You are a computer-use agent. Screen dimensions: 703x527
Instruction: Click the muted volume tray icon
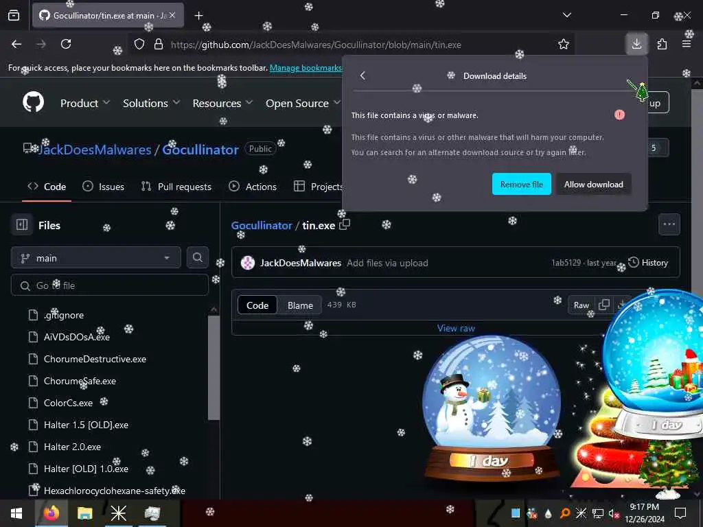pyautogui.click(x=614, y=513)
